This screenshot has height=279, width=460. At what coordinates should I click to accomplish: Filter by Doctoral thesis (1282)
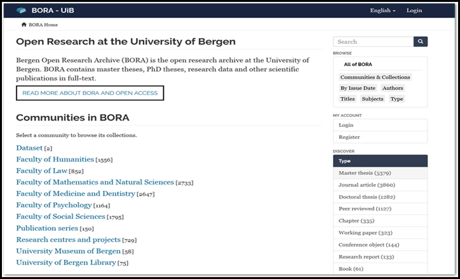tap(380, 197)
